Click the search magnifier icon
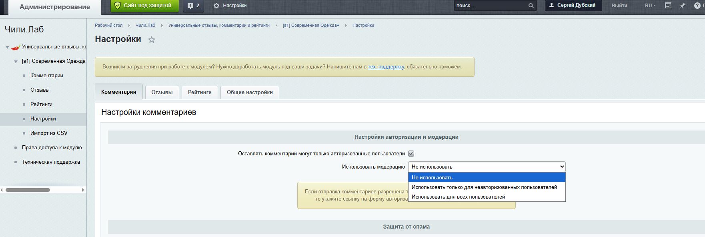Viewport: 705px width, 237px height. pos(531,6)
